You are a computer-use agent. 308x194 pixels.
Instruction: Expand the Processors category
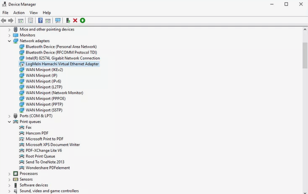(9, 174)
